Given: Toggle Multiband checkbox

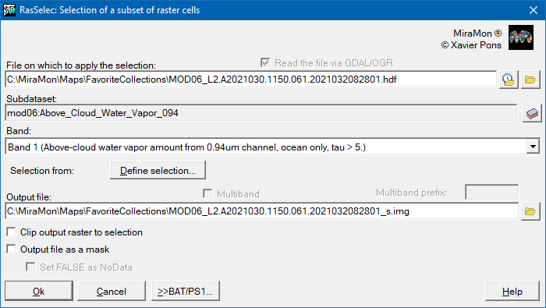Looking at the screenshot, I should [207, 193].
